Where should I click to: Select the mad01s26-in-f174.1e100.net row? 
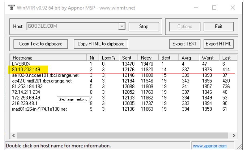pyautogui.click(x=39, y=109)
